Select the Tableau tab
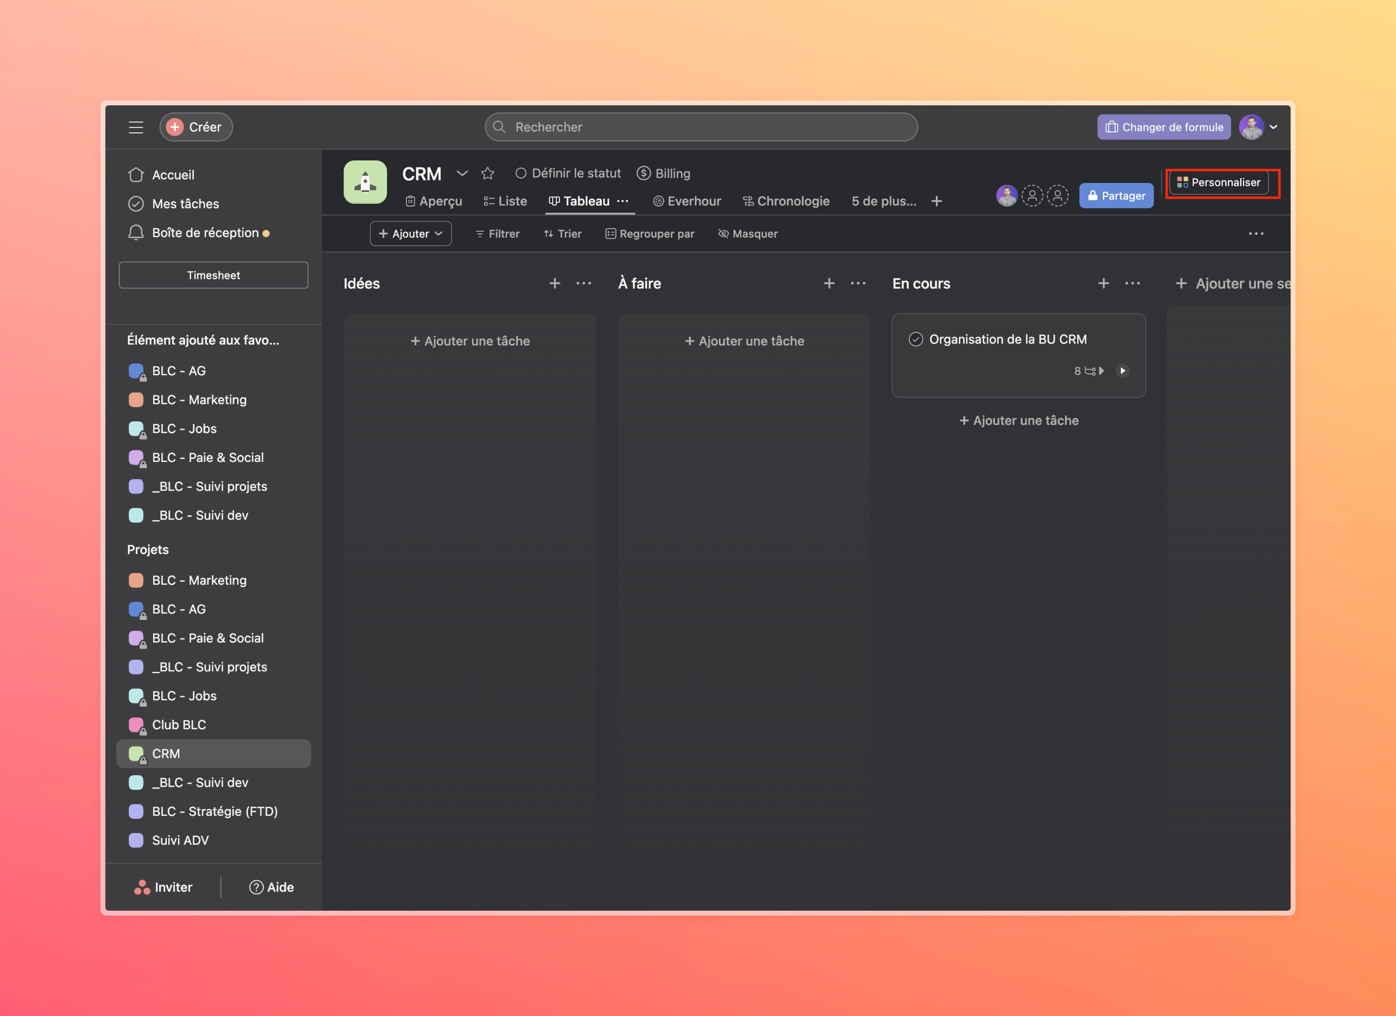 [579, 201]
